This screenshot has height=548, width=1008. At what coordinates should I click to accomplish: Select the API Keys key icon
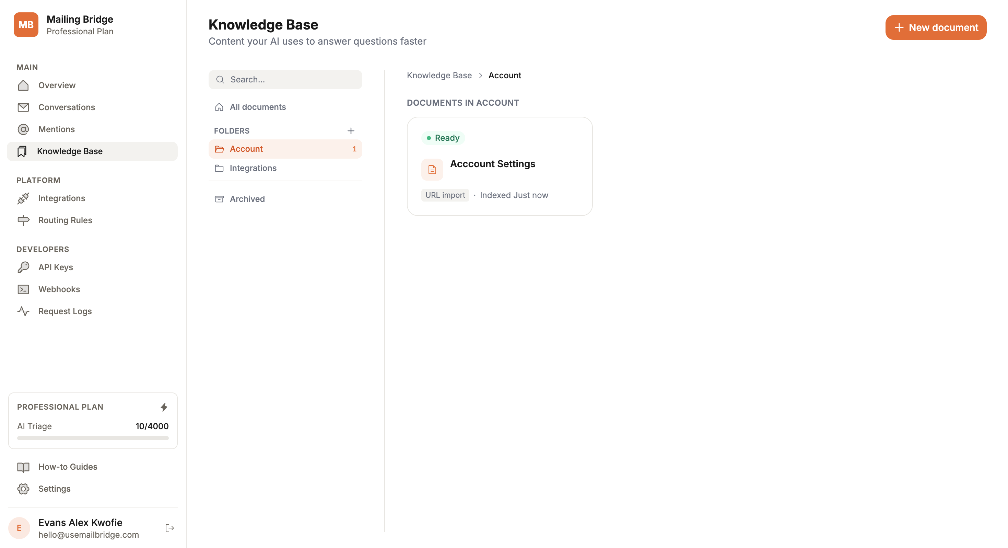click(23, 267)
